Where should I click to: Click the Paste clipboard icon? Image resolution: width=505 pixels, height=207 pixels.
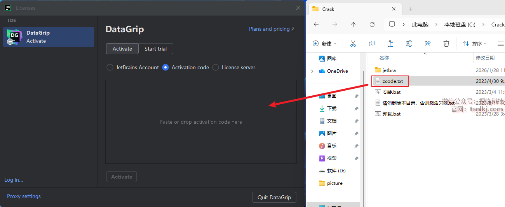[390, 44]
